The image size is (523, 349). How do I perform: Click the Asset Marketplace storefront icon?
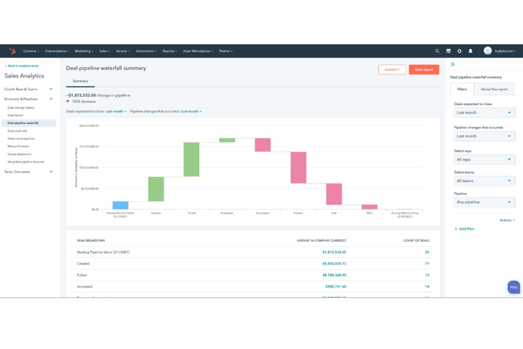tap(448, 51)
